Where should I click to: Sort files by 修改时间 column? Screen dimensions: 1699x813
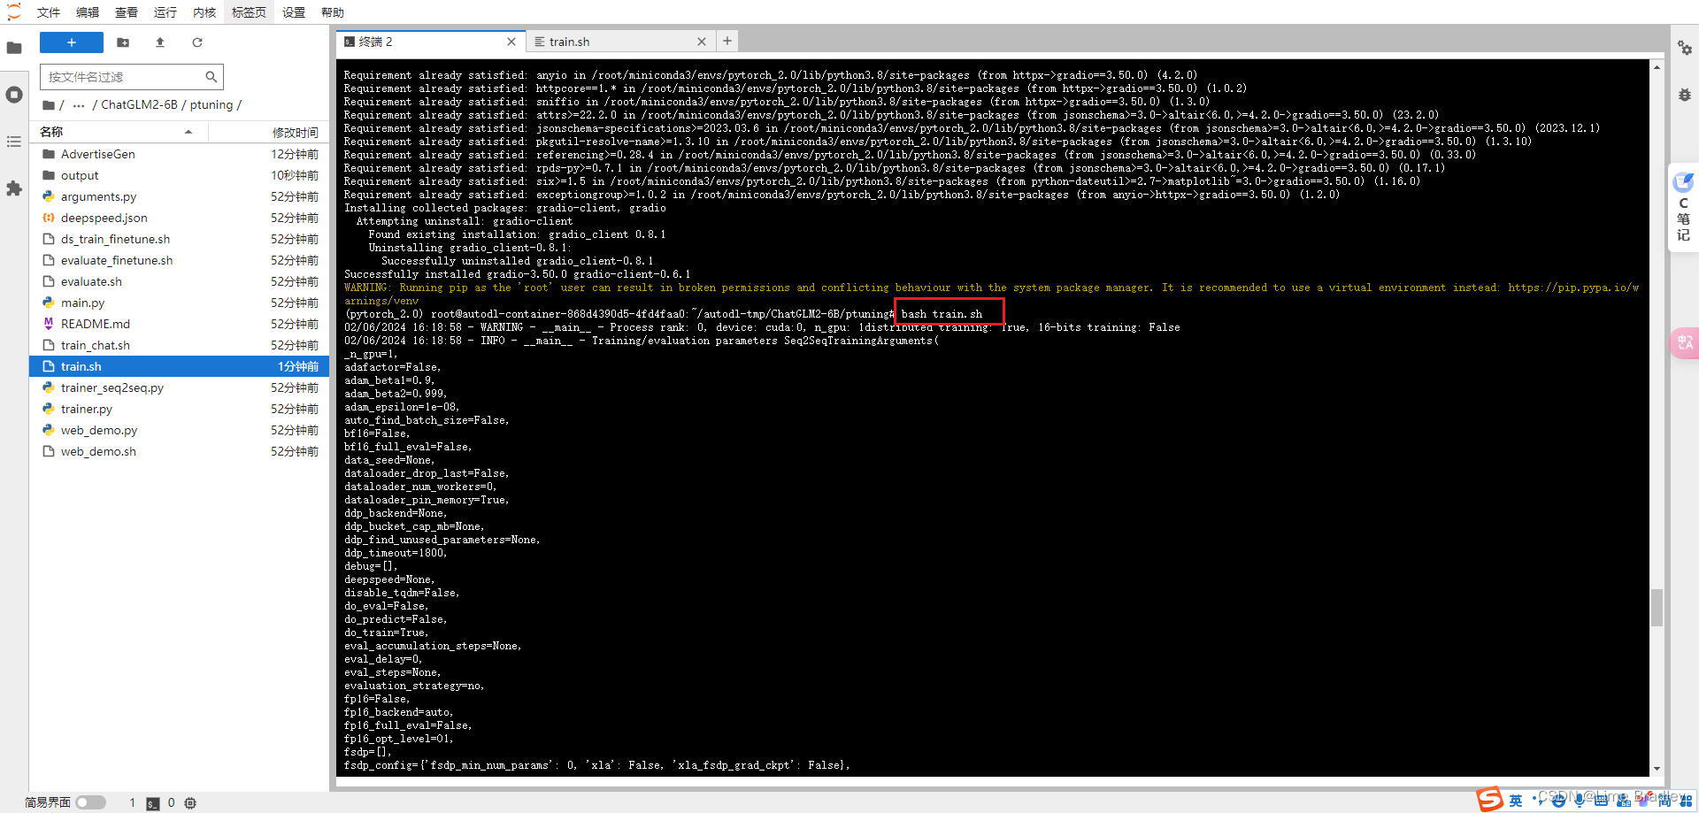pyautogui.click(x=269, y=132)
